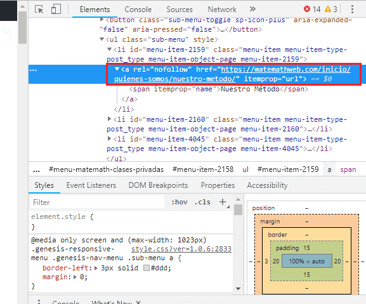
Task: Click the Styles pane scroll up arrow
Action: coord(238,199)
